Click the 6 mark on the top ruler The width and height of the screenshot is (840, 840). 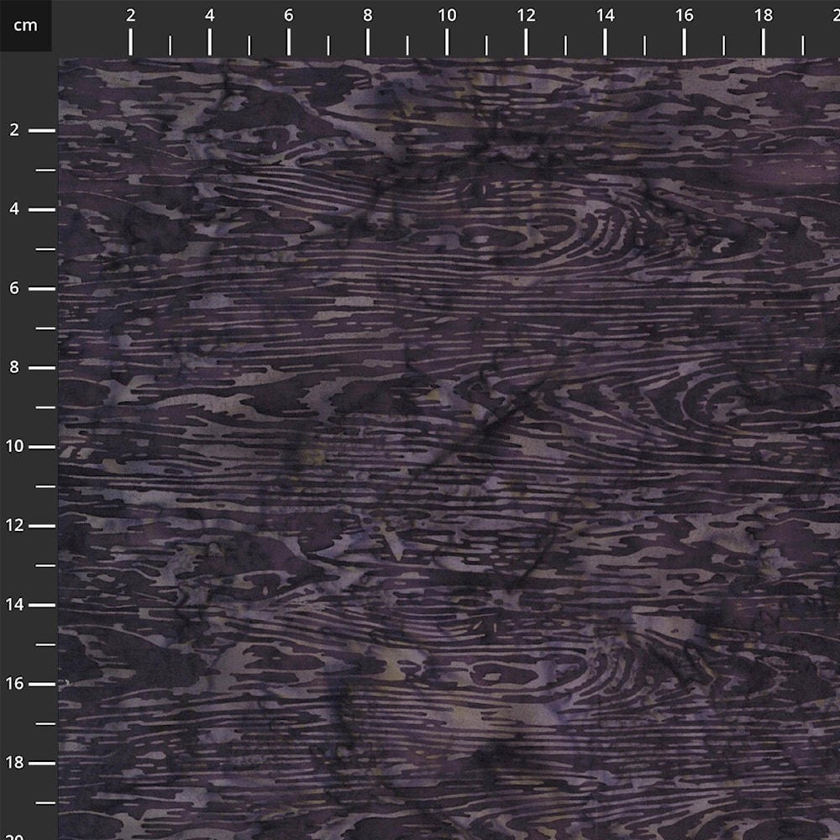288,15
